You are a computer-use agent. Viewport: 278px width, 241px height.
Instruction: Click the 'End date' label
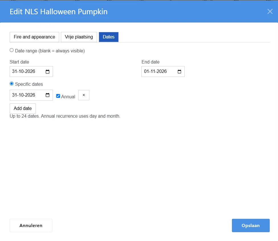click(x=151, y=62)
